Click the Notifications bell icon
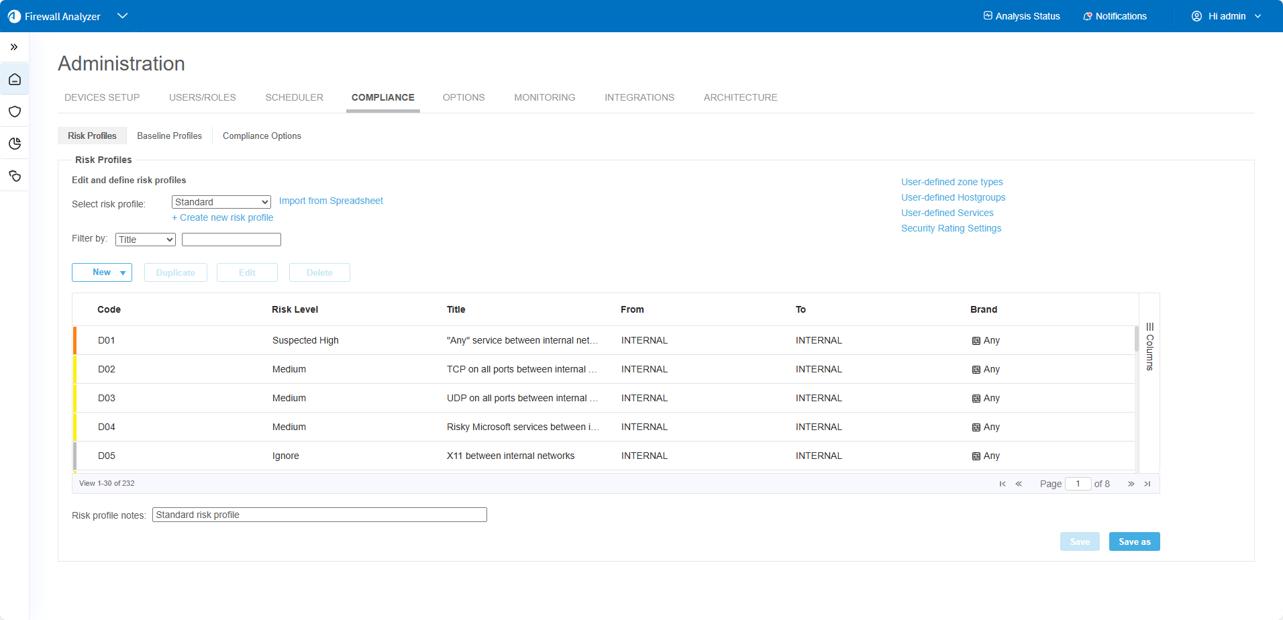 click(1087, 16)
